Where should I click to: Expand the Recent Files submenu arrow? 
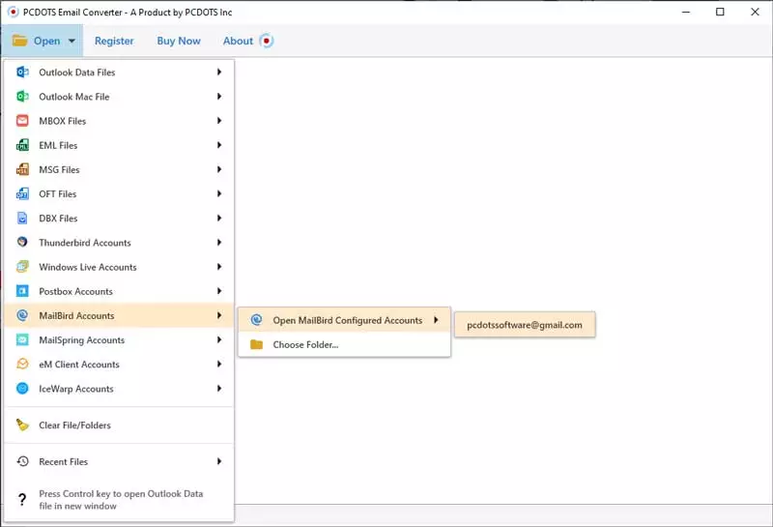pyautogui.click(x=219, y=461)
